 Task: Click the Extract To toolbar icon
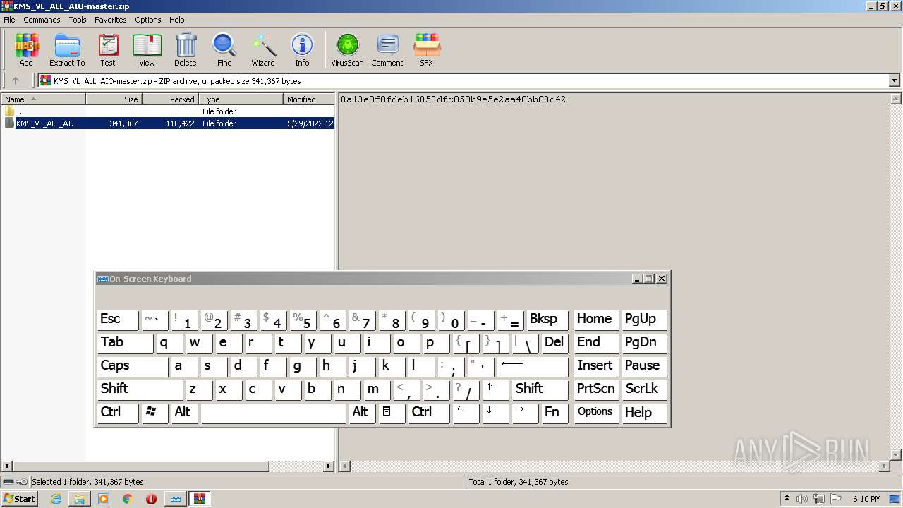pos(67,49)
